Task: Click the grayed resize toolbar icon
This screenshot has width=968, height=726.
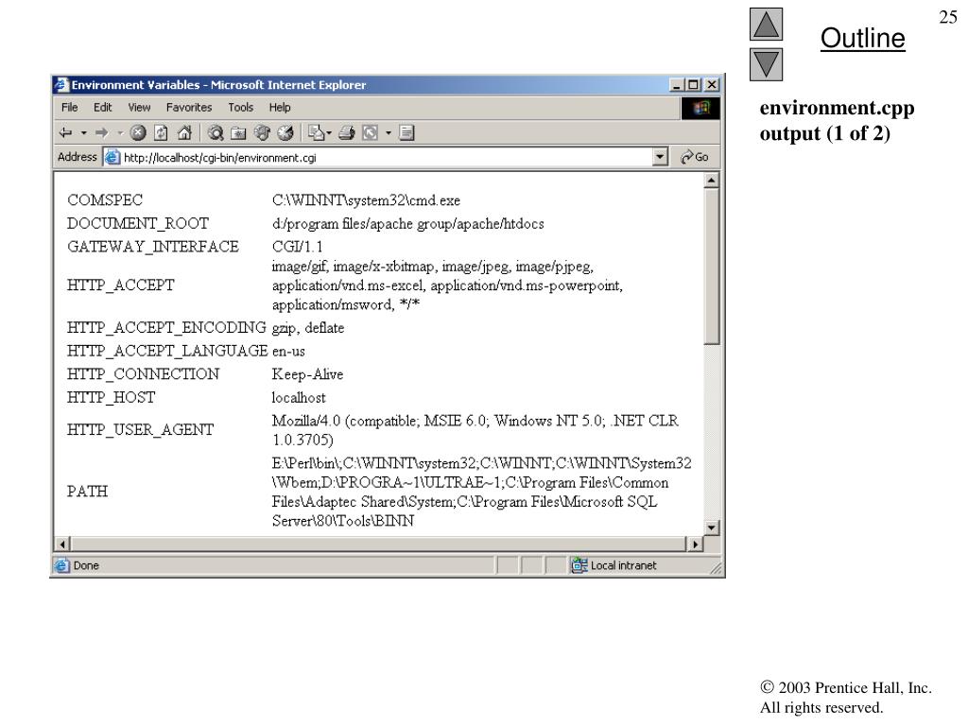Action: [x=370, y=132]
